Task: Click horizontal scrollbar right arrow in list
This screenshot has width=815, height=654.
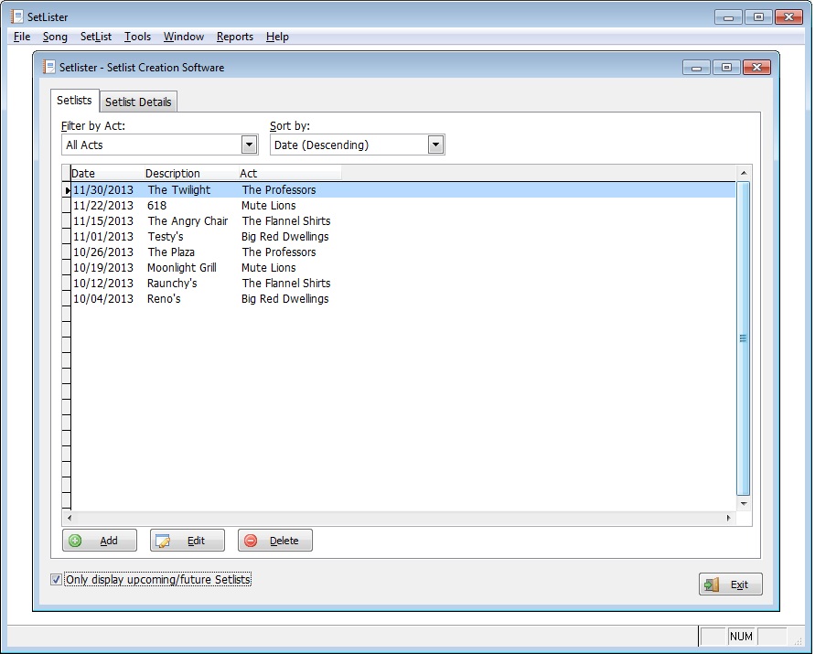Action: (729, 518)
